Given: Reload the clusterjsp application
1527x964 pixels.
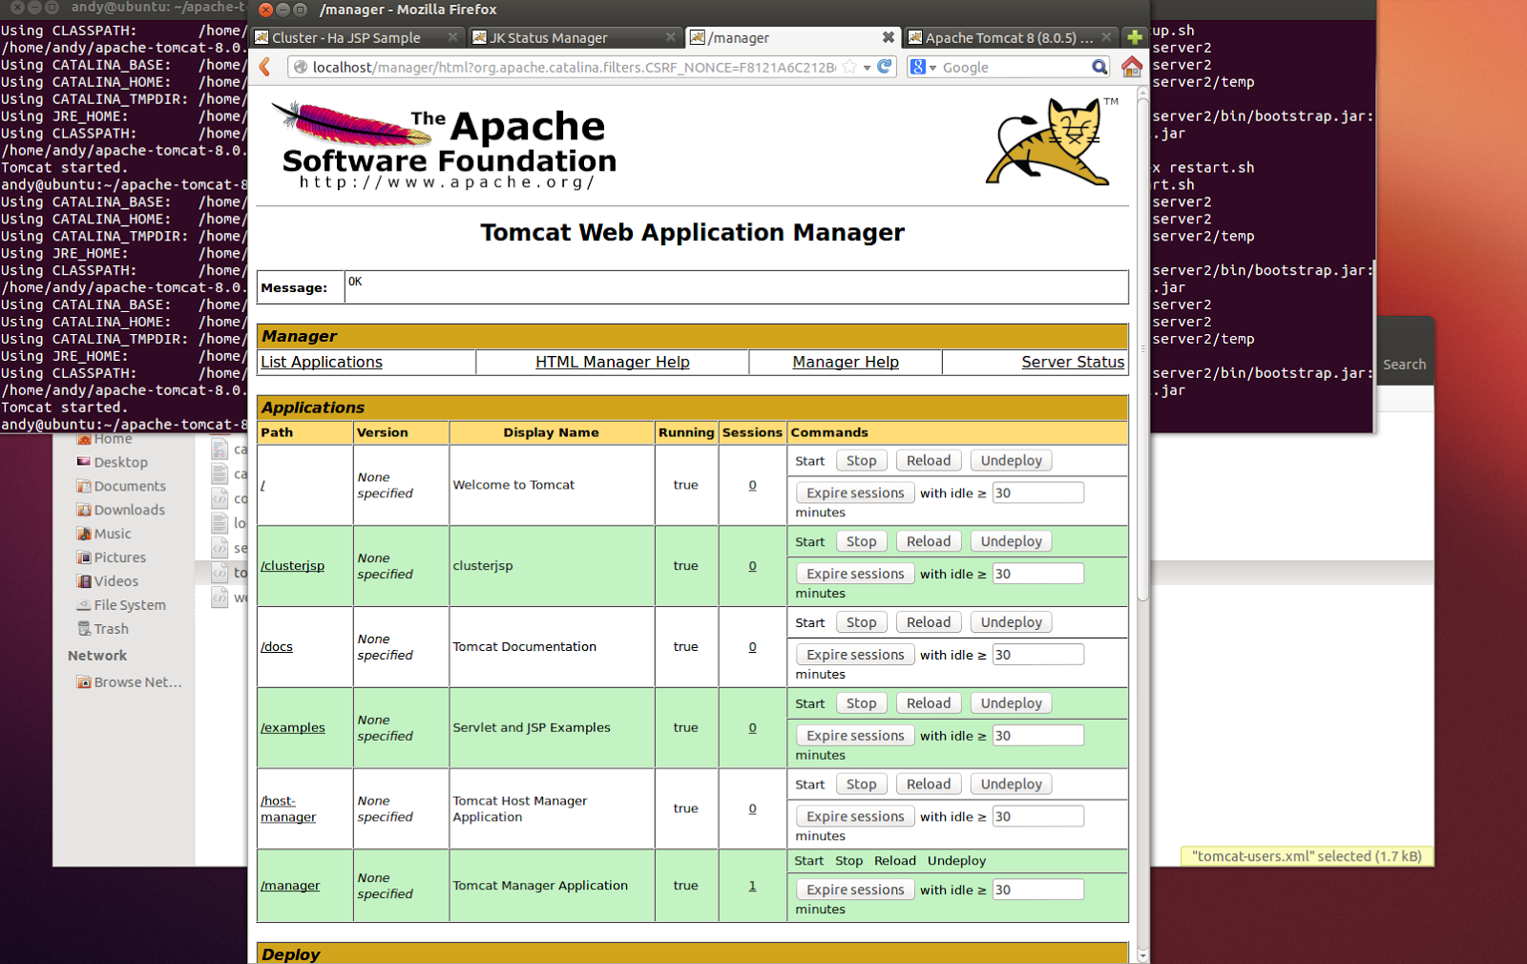Looking at the screenshot, I should click(x=929, y=542).
